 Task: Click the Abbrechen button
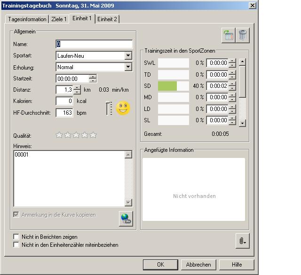198,264
